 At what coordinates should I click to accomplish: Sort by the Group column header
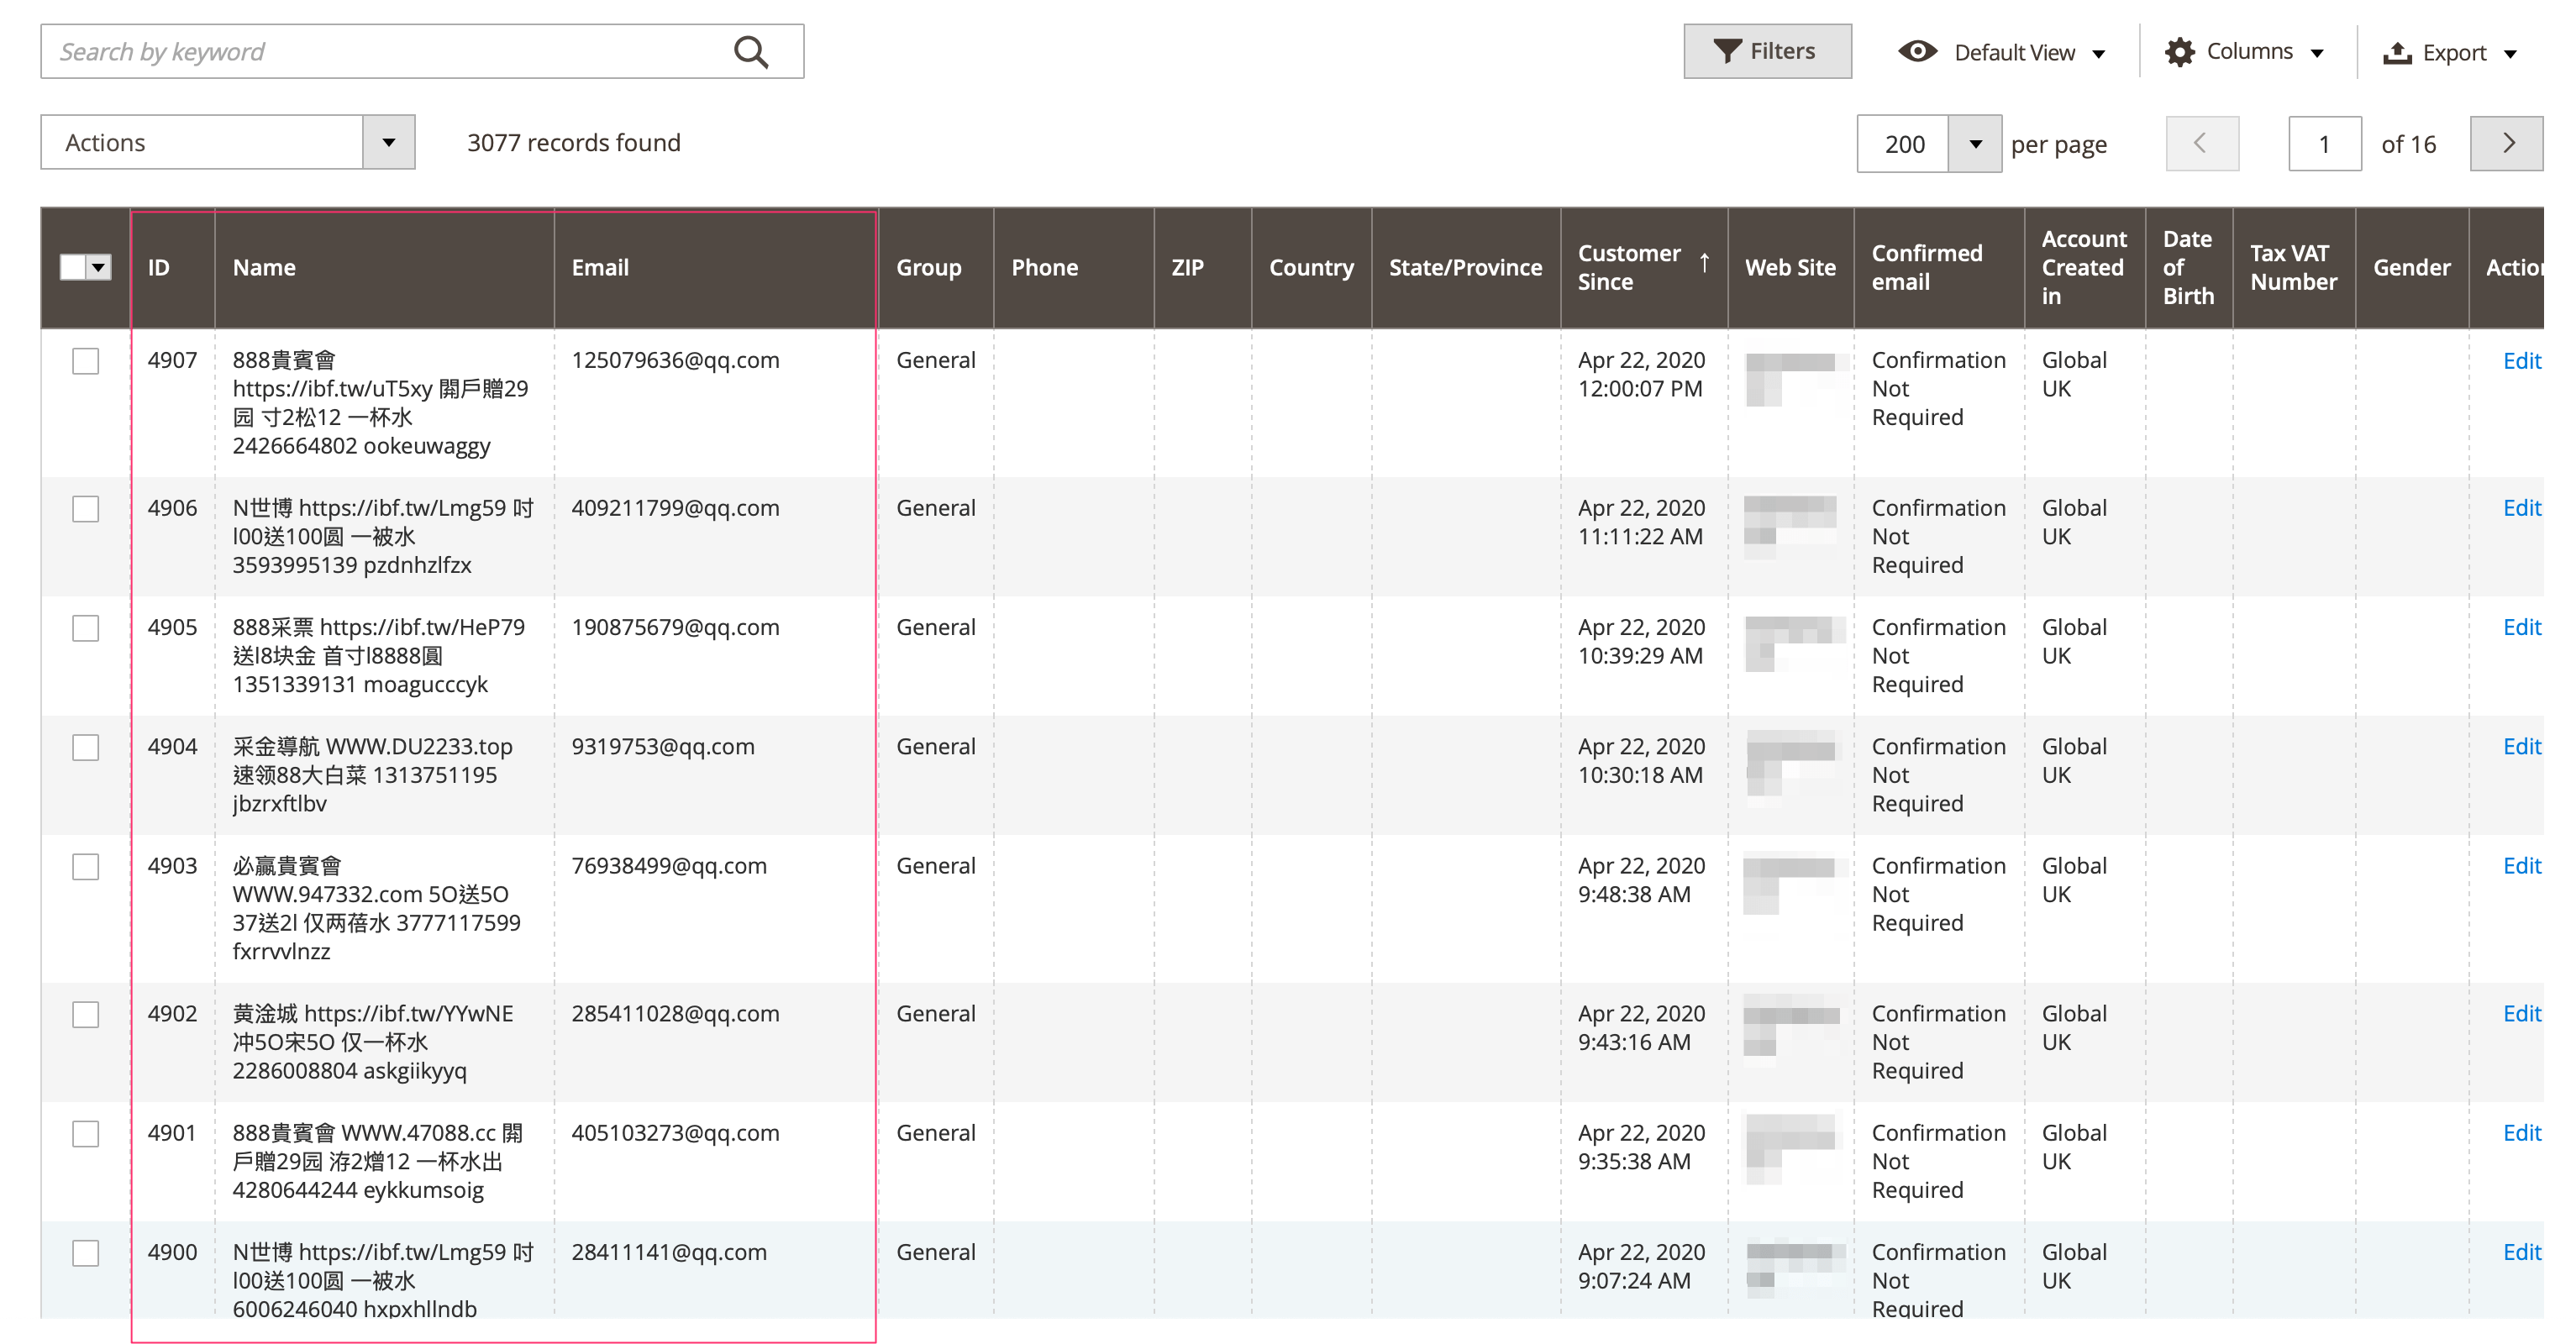[x=928, y=268]
